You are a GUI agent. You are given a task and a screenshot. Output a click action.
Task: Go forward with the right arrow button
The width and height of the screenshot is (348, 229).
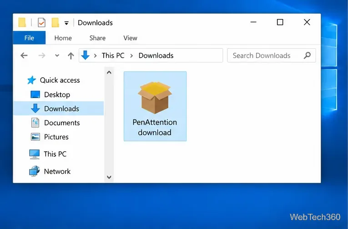click(x=42, y=55)
